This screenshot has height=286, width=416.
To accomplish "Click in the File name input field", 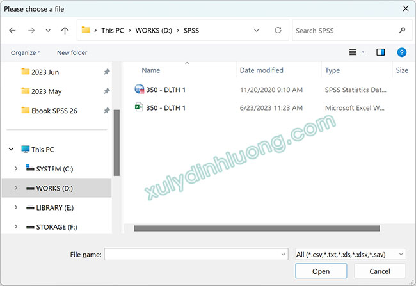I will 192,255.
